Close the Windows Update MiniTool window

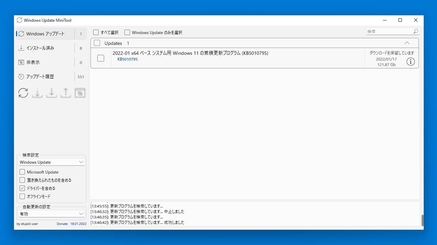tap(416, 20)
